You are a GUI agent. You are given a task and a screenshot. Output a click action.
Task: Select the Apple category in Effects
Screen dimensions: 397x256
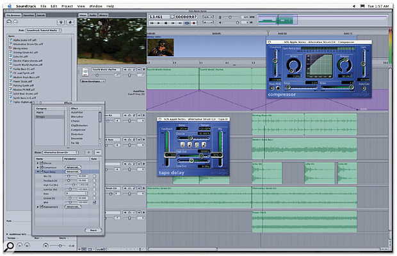tap(40, 112)
